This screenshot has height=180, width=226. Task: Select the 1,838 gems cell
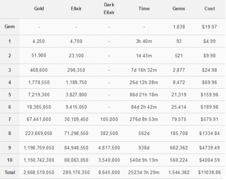[x=179, y=27]
